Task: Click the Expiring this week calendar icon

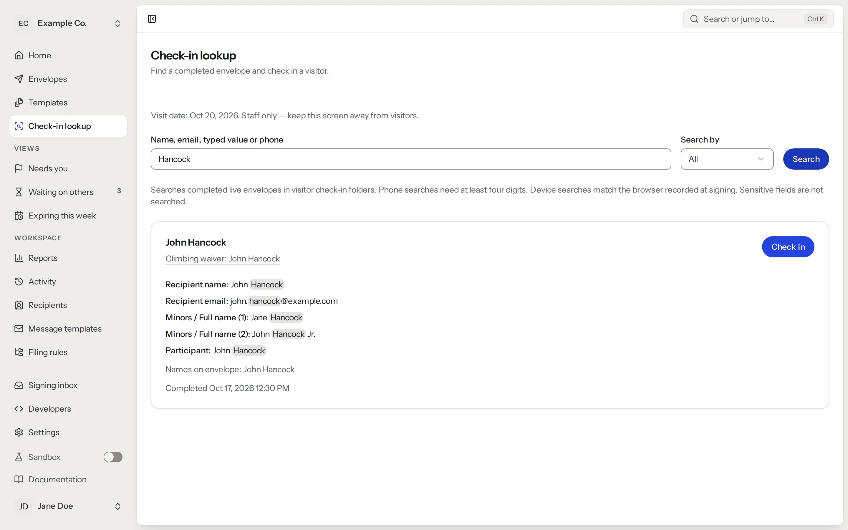Action: pyautogui.click(x=19, y=215)
